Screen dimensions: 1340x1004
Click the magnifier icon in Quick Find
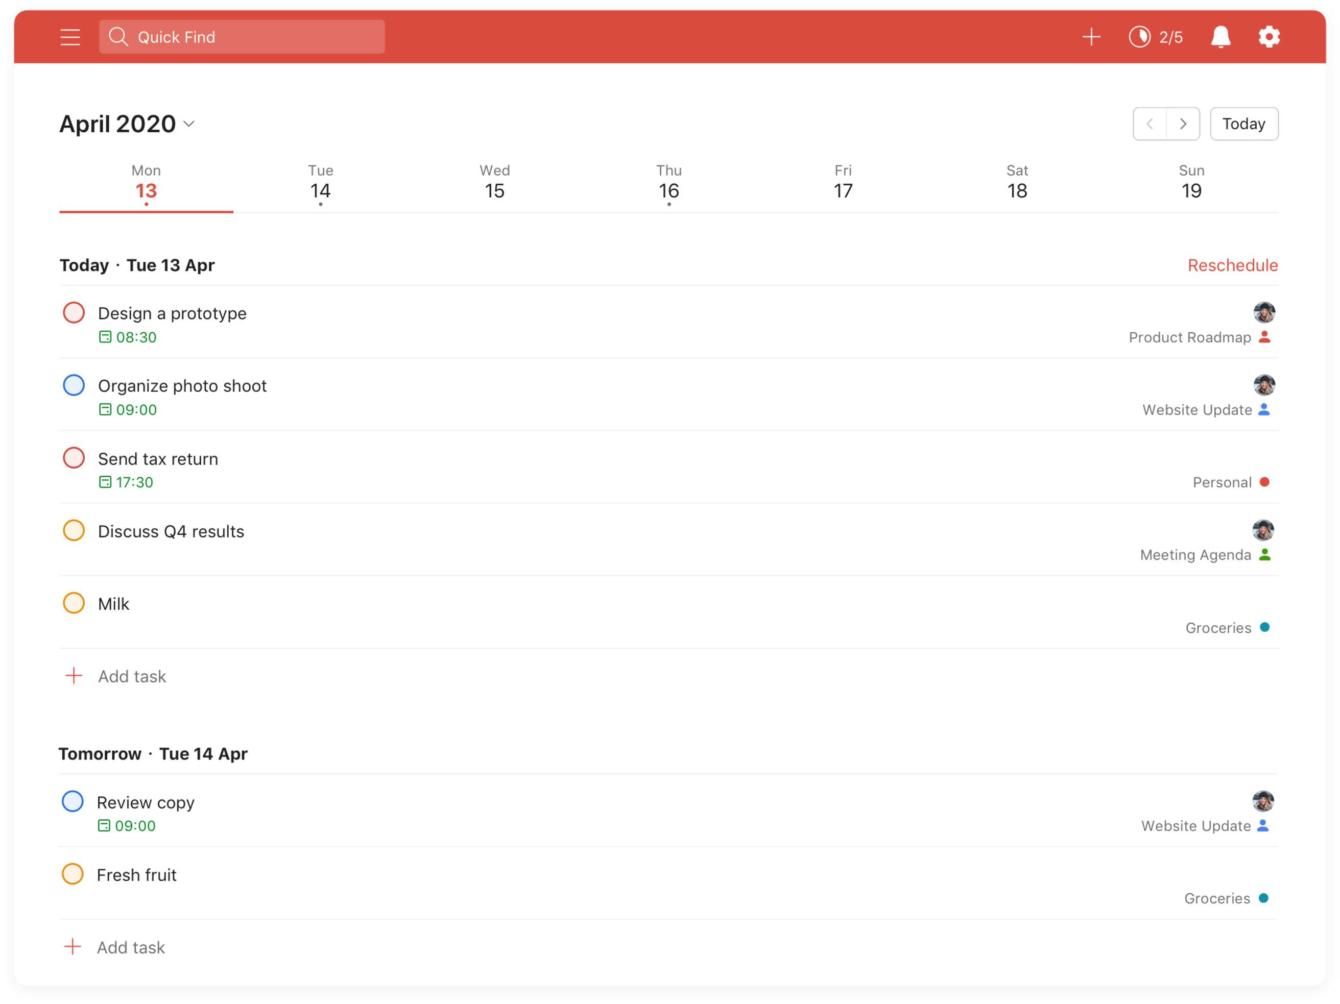(119, 37)
